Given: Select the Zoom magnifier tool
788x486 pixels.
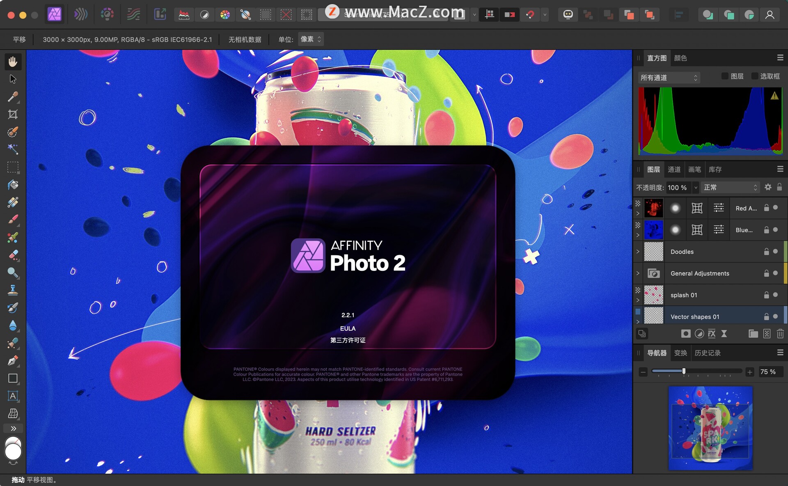Looking at the screenshot, I should tap(13, 273).
